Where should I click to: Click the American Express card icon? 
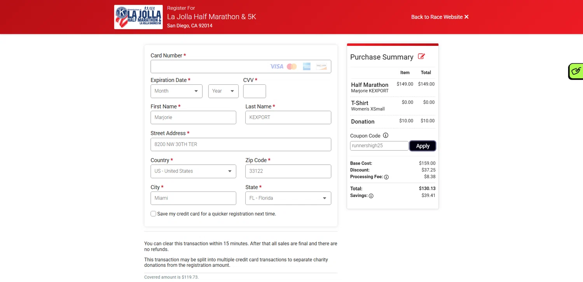pos(307,67)
